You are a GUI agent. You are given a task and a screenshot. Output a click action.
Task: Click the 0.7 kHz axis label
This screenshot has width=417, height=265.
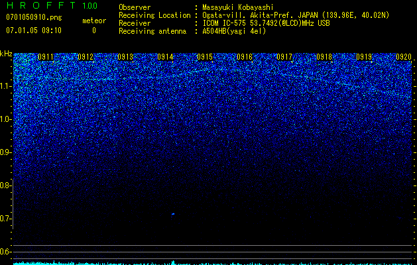(x=5, y=219)
